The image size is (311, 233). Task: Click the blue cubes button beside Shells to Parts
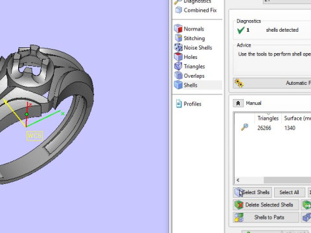tap(306, 217)
